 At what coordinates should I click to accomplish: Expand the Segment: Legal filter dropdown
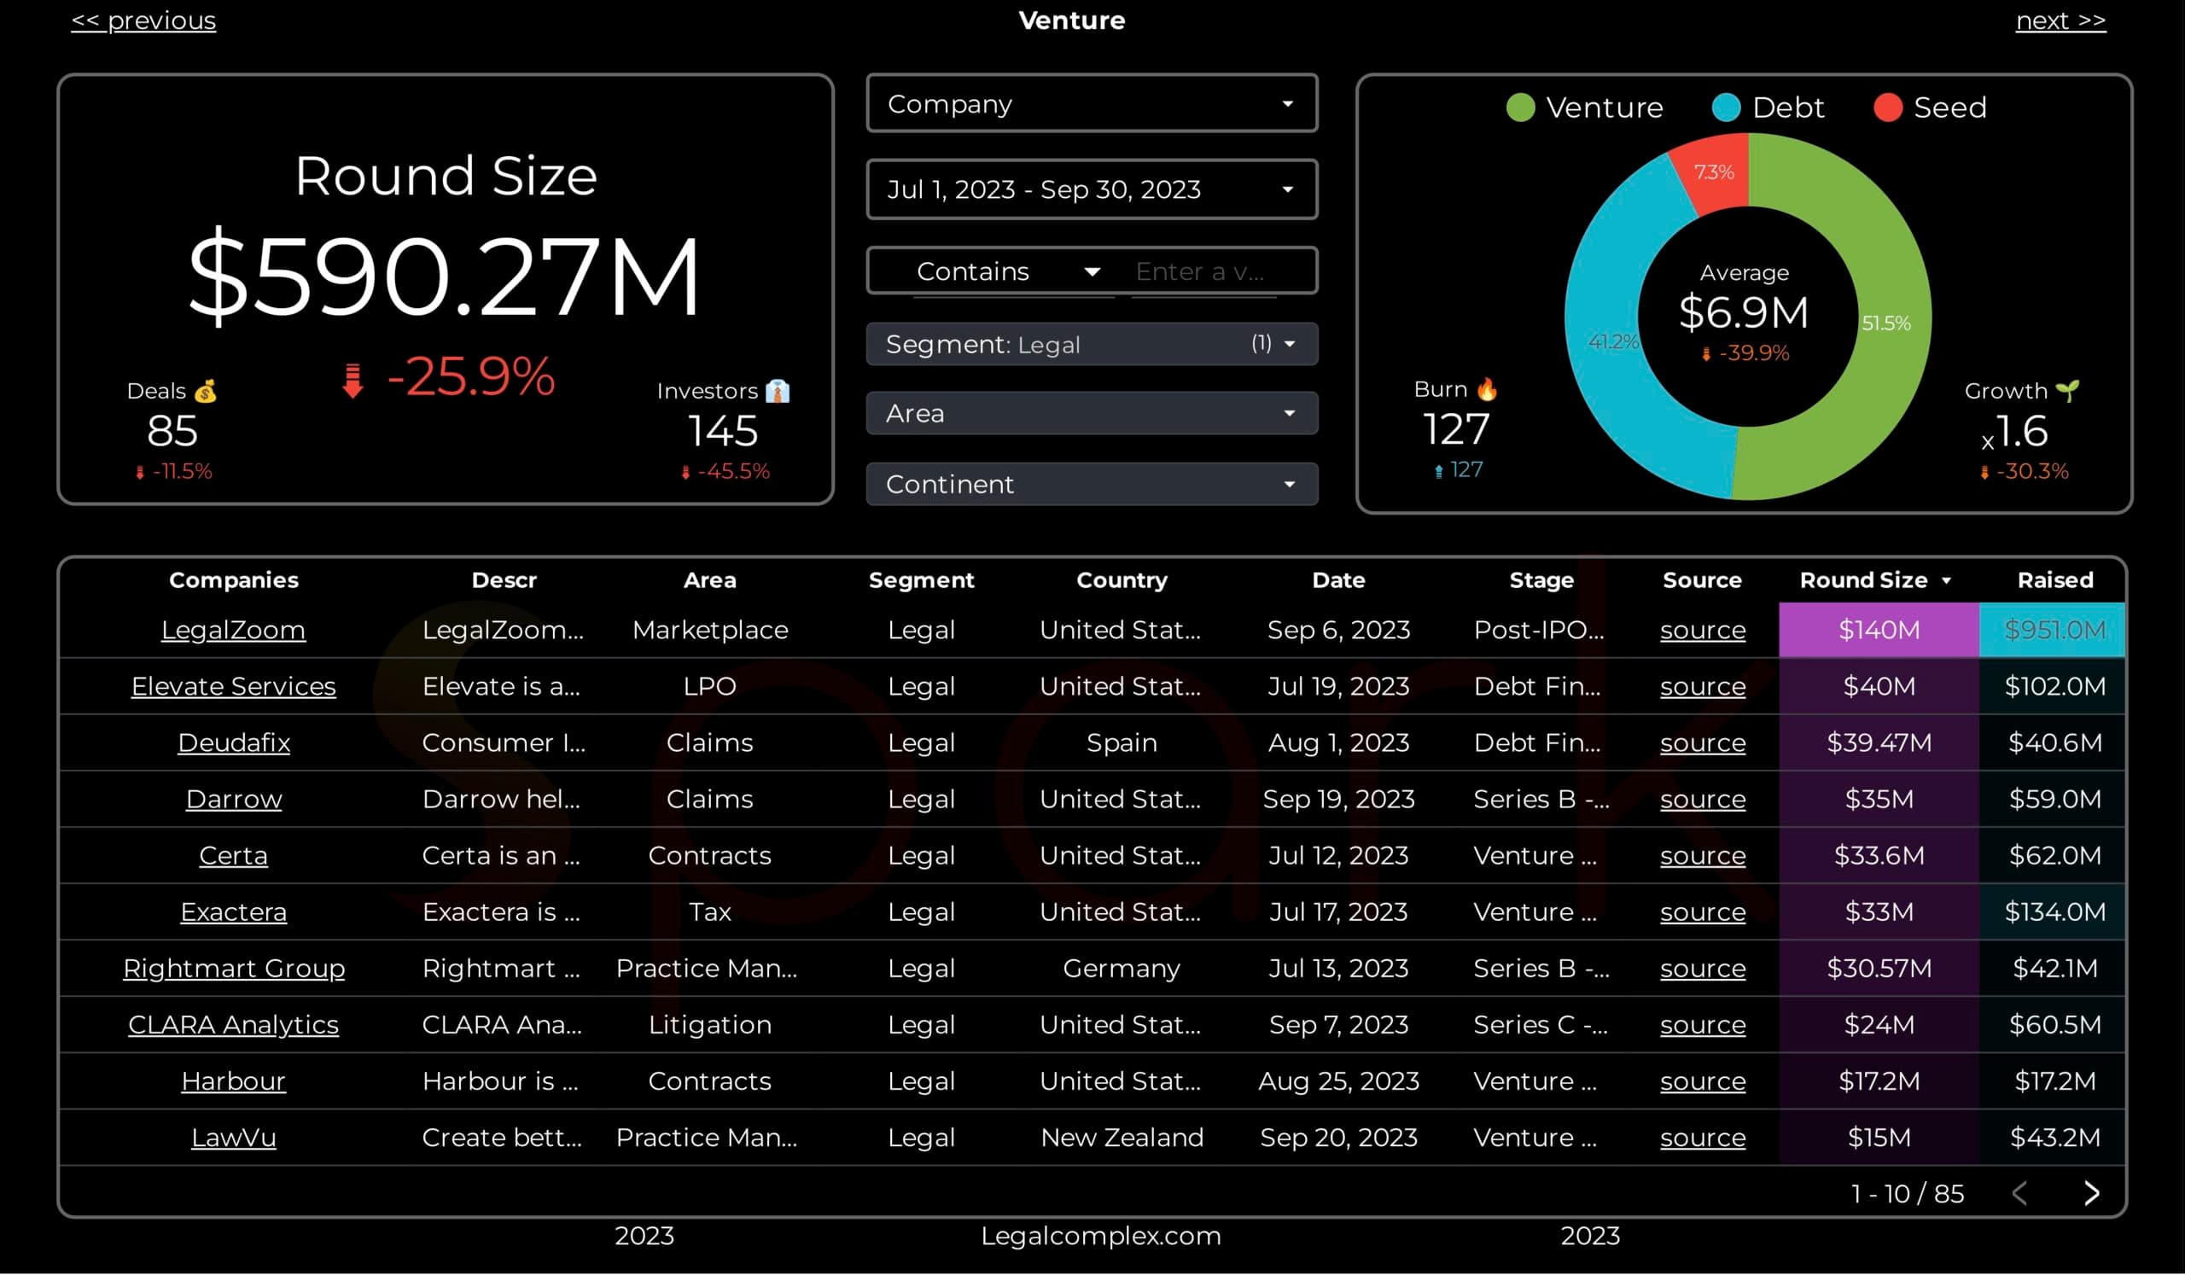(1092, 344)
